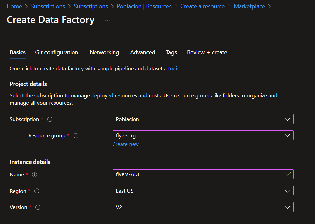Click the Version field label
This screenshot has height=224, width=315.
[18, 207]
